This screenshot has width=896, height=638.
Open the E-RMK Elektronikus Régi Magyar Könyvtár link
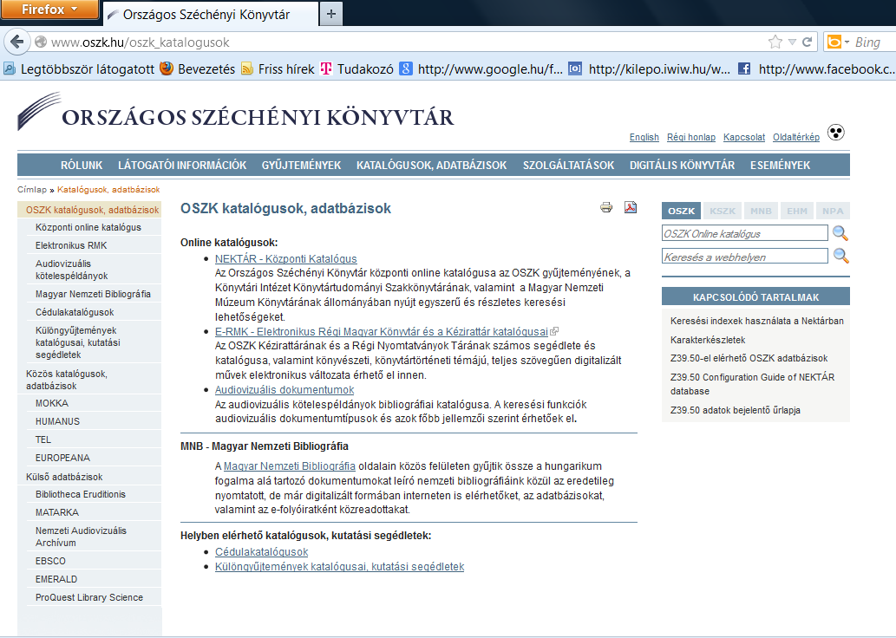tap(381, 331)
